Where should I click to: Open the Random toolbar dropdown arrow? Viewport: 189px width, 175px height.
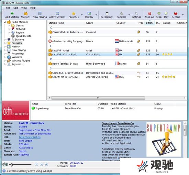point(129,15)
